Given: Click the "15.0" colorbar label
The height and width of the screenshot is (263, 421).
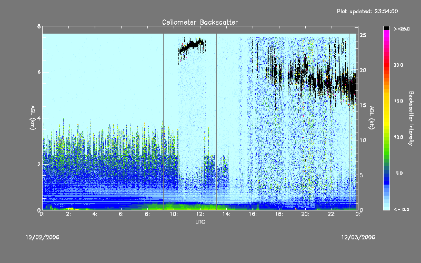Looking at the screenshot, I should tap(398, 101).
